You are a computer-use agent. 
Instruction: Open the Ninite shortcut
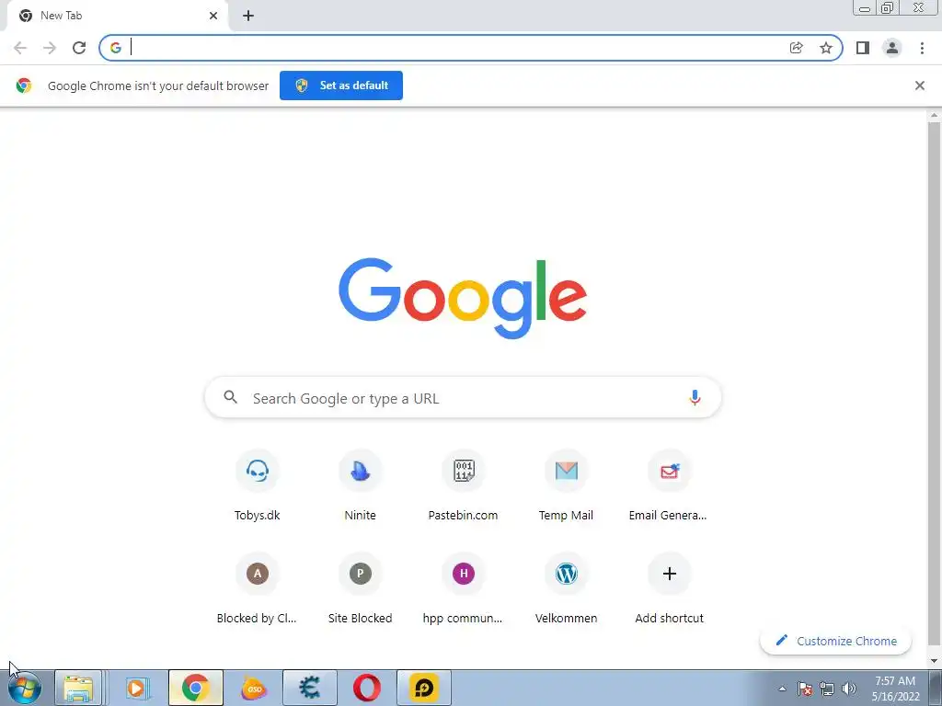(x=360, y=485)
